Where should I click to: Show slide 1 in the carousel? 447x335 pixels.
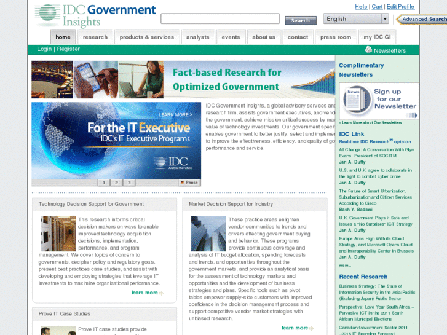[x=104, y=183]
